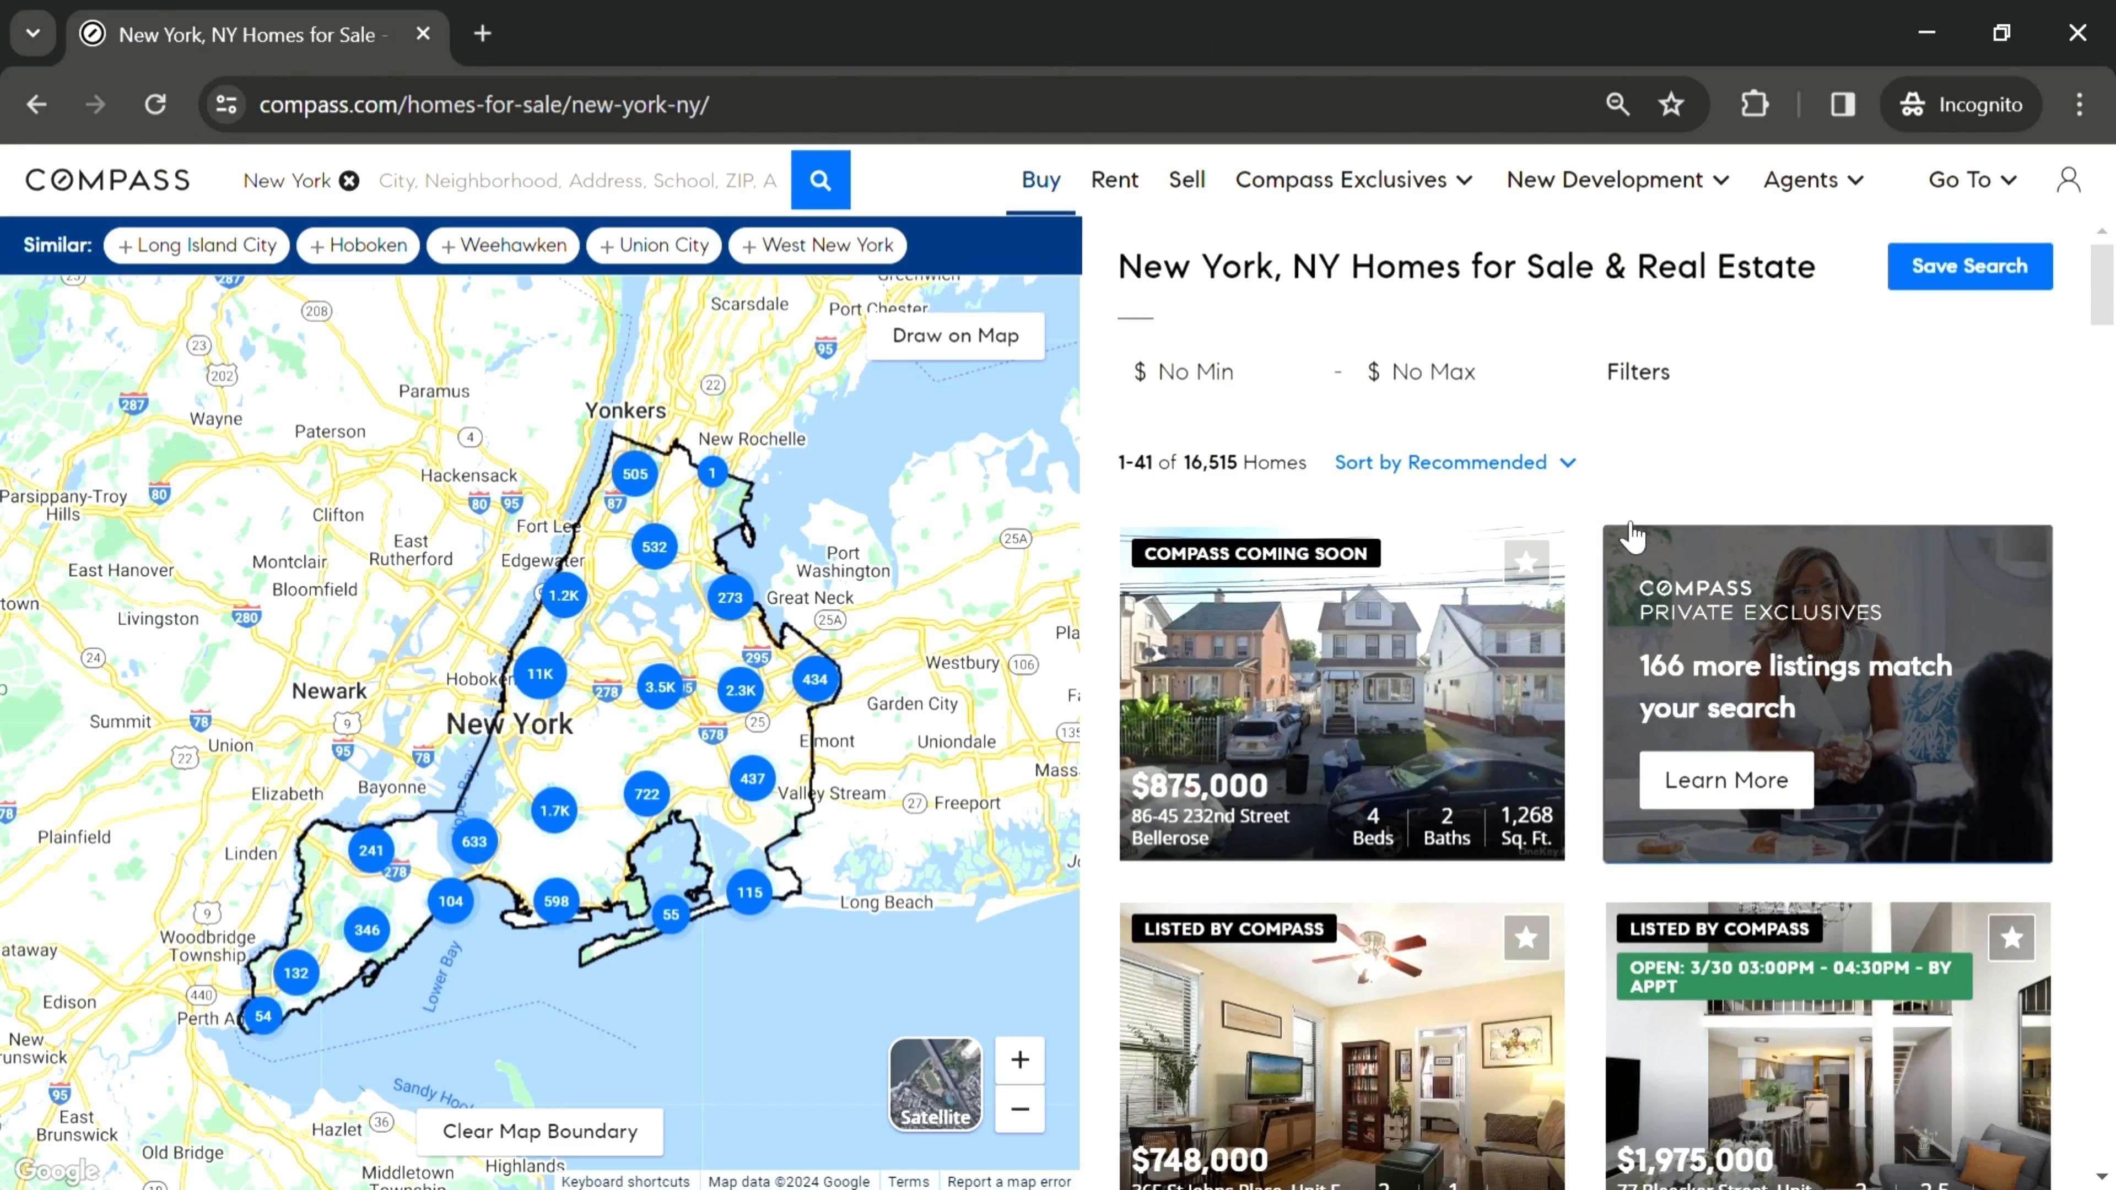Open the Sell menu item
This screenshot has width=2116, height=1190.
tap(1186, 180)
